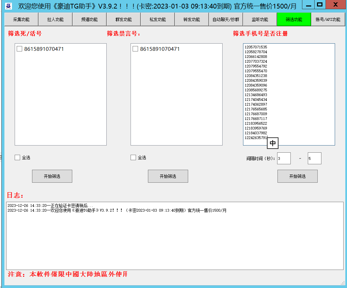Click the 筛选死/活号 heading
The image size is (347, 288).
[x=25, y=33]
